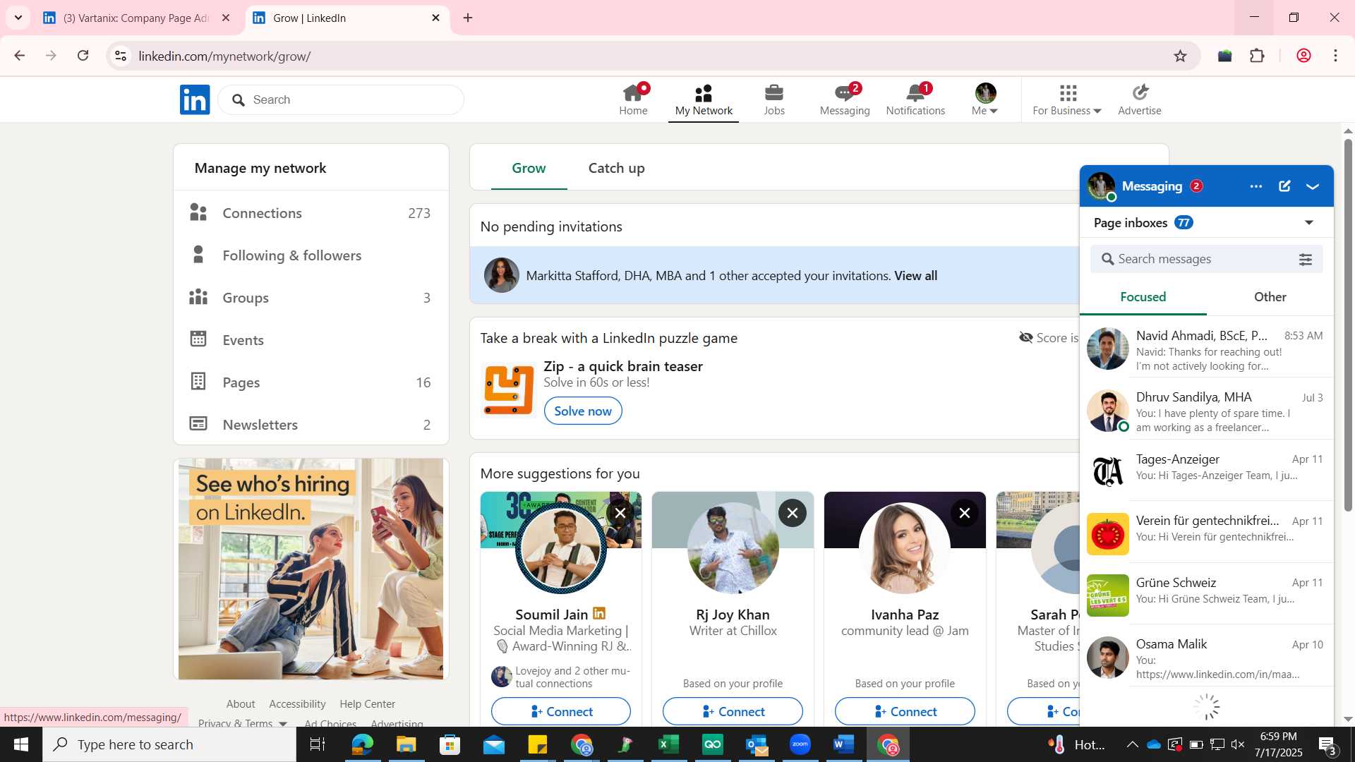Open a new browser tab
This screenshot has height=762, width=1355.
tap(468, 18)
